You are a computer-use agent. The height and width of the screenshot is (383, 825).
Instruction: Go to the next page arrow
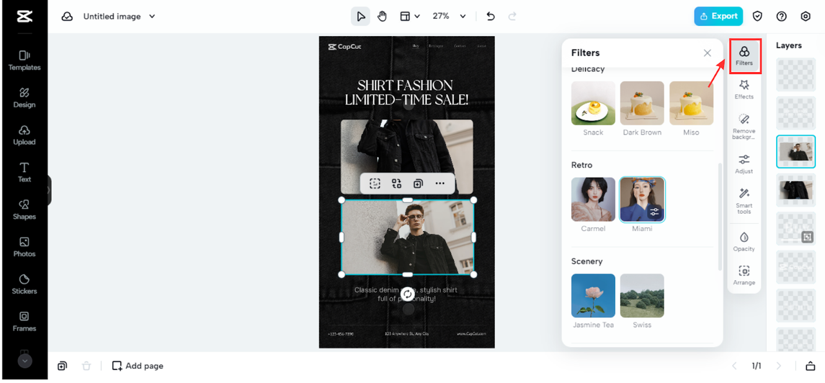click(x=779, y=366)
